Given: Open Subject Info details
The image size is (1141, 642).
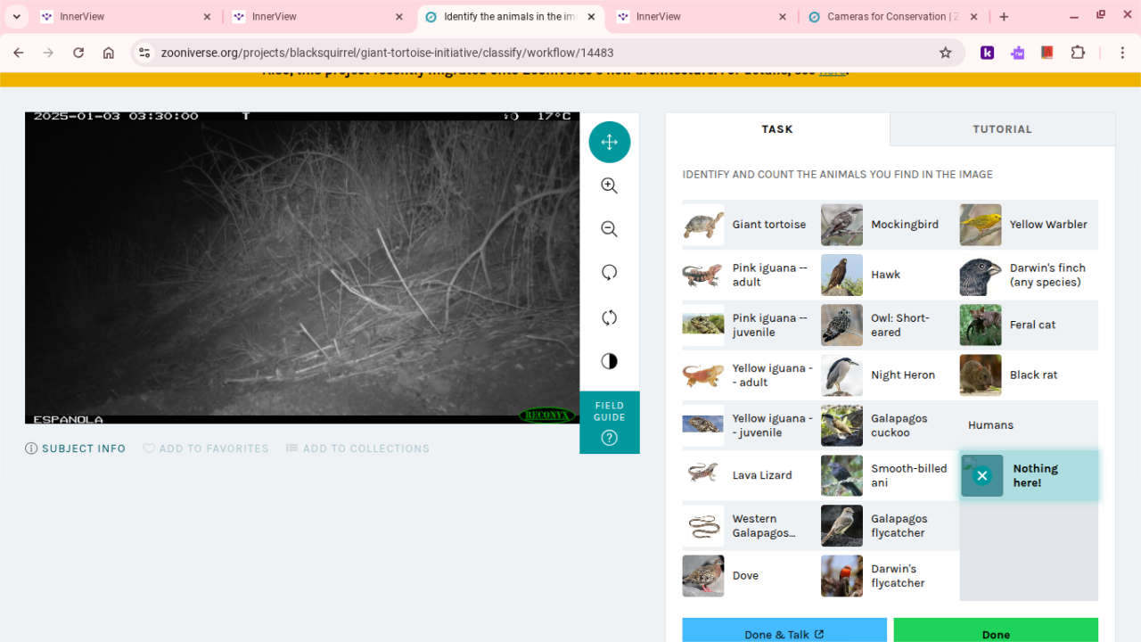Looking at the screenshot, I should pos(76,449).
